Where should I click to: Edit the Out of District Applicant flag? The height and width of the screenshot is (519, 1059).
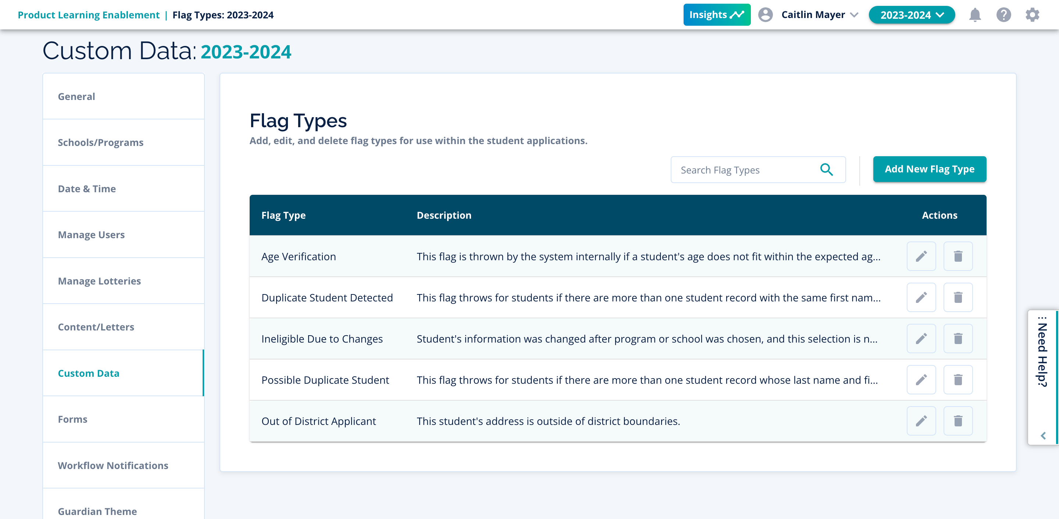[921, 421]
